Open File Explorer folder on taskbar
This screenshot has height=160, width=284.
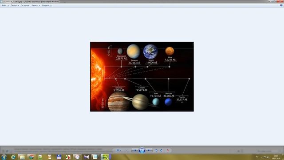pyautogui.click(x=22, y=157)
